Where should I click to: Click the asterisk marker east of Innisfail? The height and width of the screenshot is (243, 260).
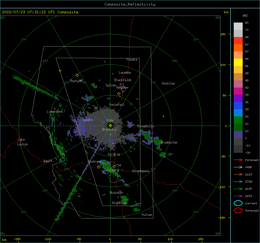point(137,99)
